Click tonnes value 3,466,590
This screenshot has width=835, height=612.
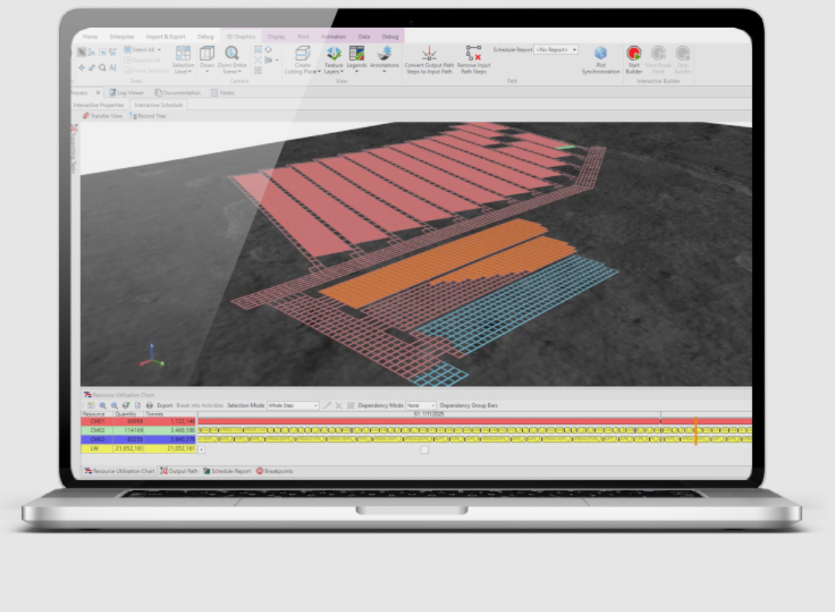[x=183, y=430]
